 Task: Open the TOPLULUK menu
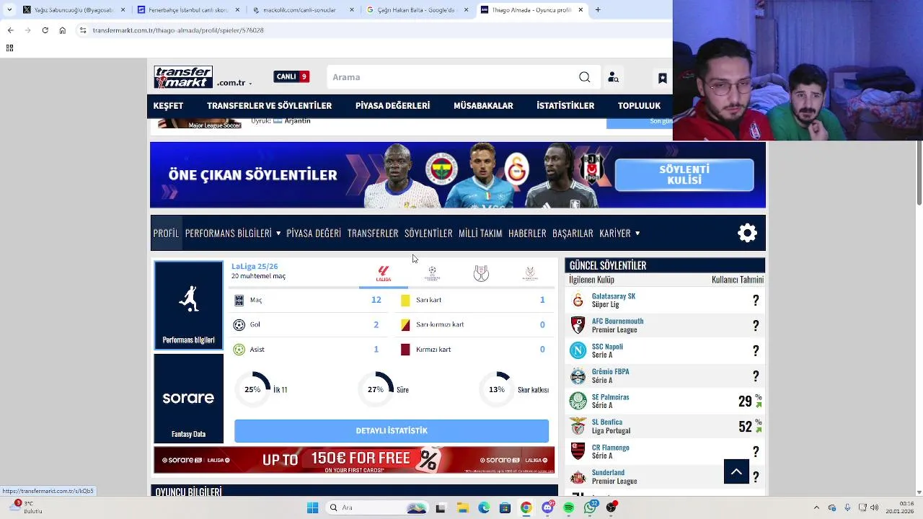[639, 105]
